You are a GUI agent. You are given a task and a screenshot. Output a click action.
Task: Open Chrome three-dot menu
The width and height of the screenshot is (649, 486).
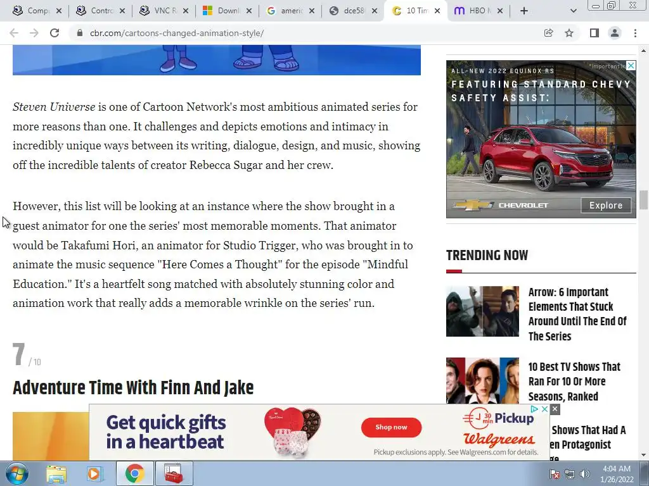(x=635, y=33)
